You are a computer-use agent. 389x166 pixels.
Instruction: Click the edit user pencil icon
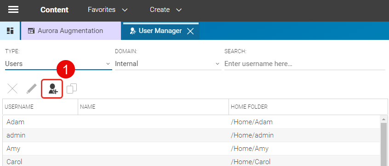click(x=32, y=89)
